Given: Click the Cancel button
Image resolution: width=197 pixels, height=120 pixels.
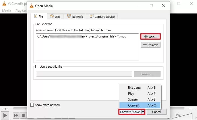Looking at the screenshot, I should pos(157,112).
